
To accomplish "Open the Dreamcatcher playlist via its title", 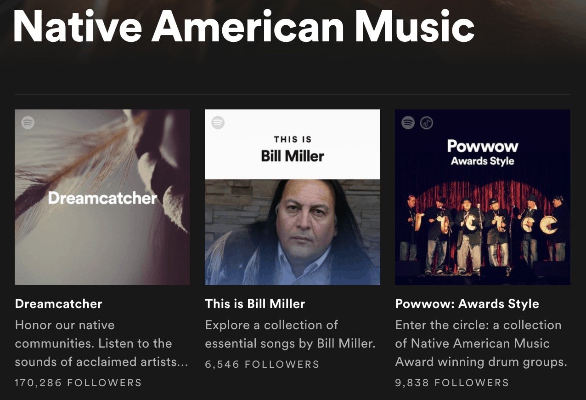I will pos(58,303).
